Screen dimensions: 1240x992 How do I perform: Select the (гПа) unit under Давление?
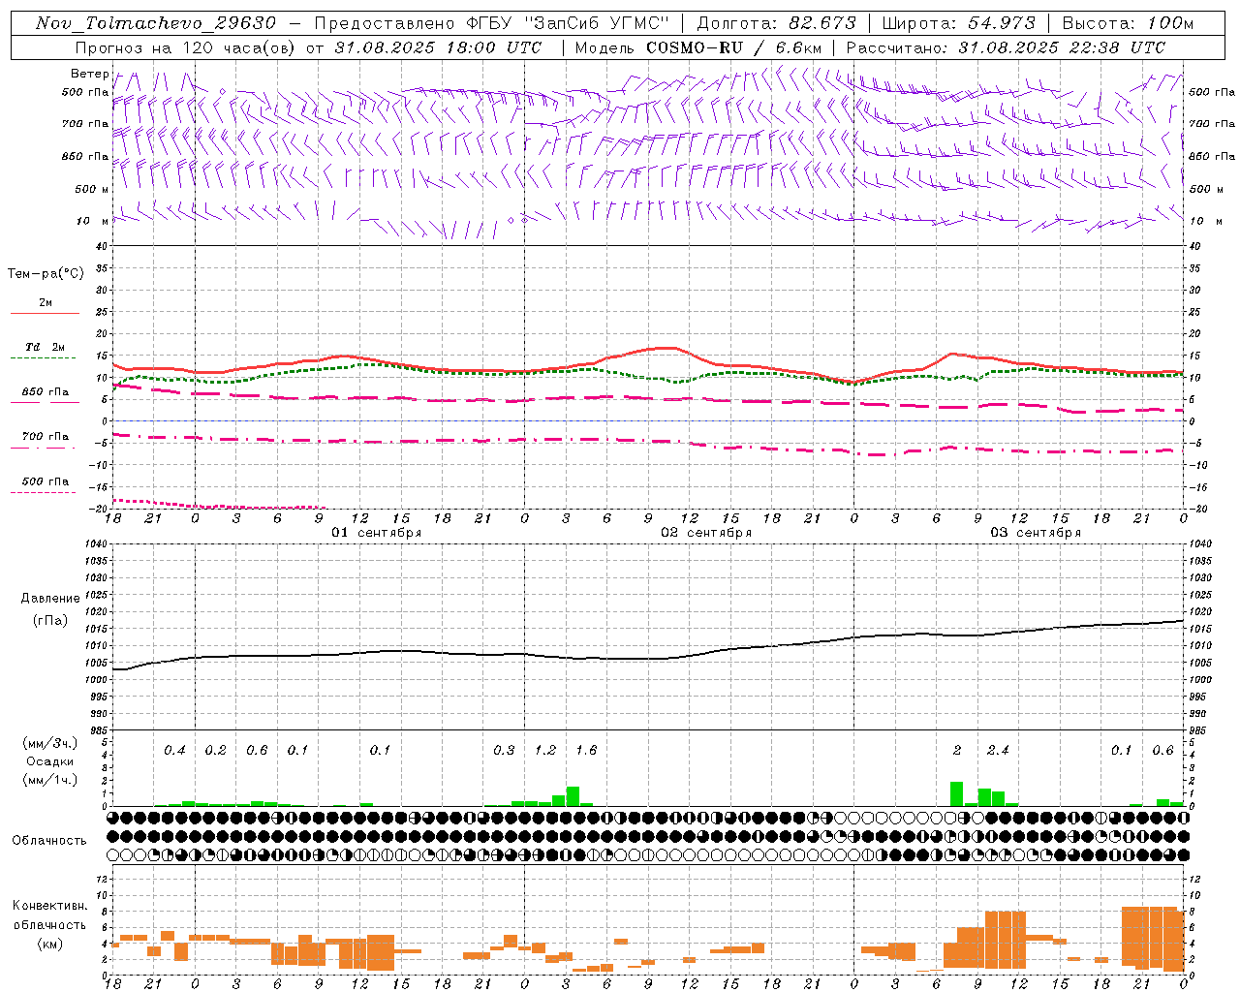49,620
